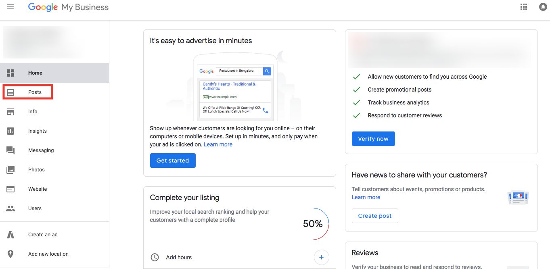
Task: Click the Create post button
Action: pos(375,216)
